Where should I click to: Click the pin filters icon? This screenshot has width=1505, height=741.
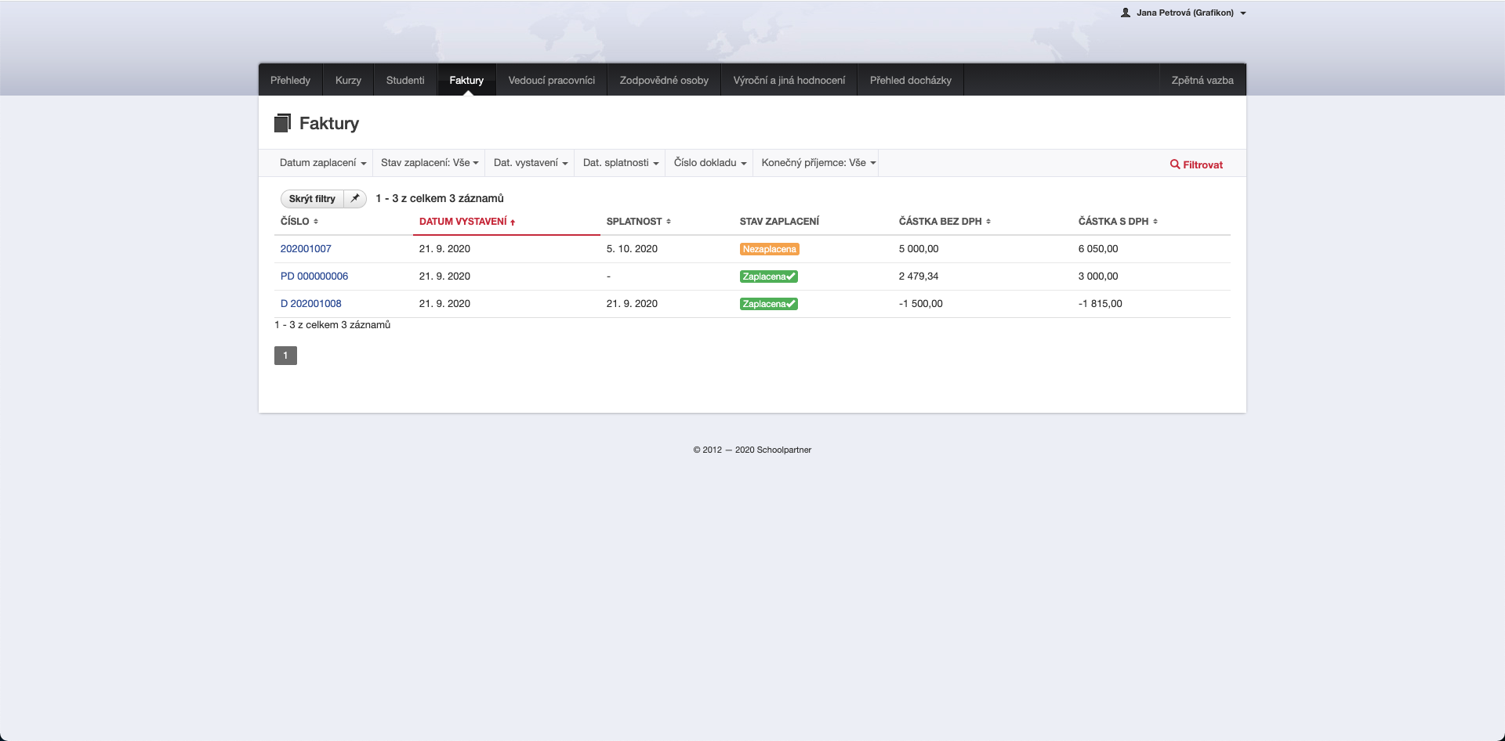pyautogui.click(x=355, y=198)
